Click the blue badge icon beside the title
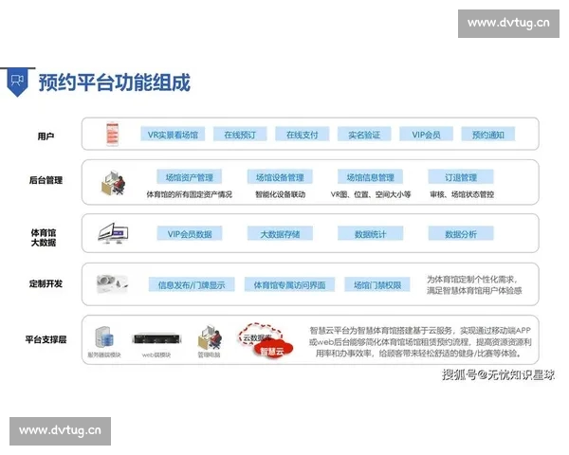 [x=17, y=82]
